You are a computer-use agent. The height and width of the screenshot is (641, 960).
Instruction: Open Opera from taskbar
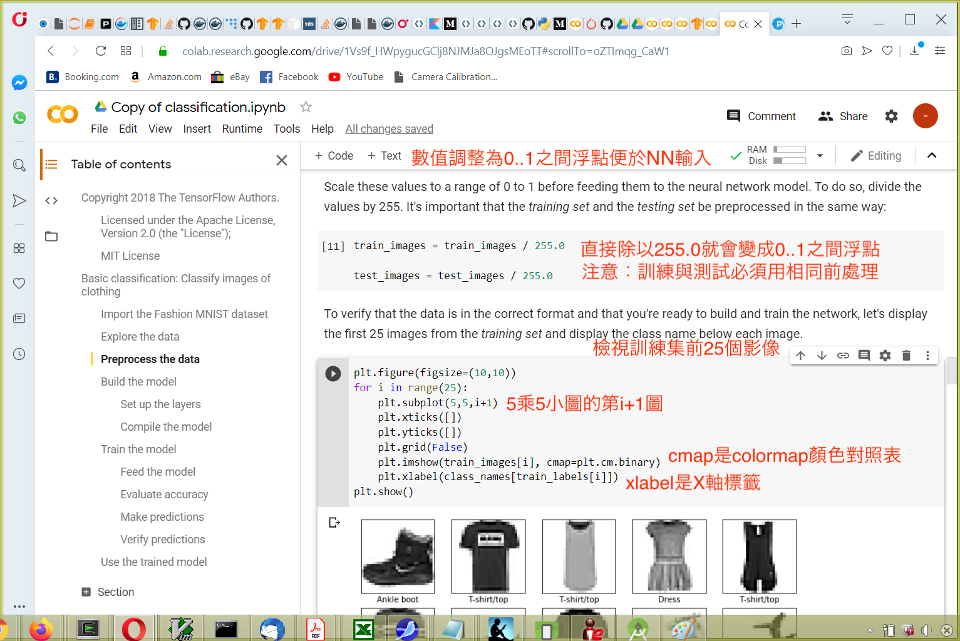(x=133, y=629)
